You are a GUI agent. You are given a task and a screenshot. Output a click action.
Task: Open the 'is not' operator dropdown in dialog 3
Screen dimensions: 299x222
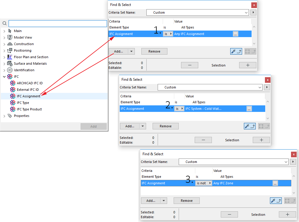(x=204, y=183)
